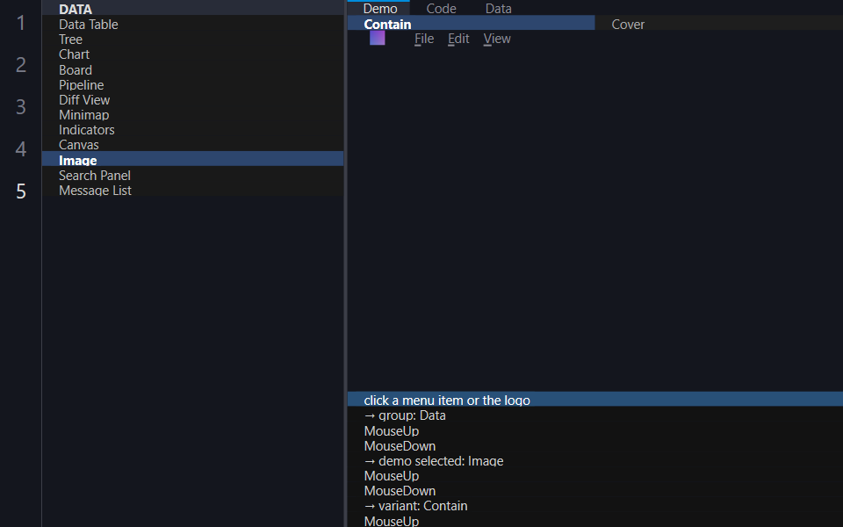Screen dimensions: 843x527
Task: Switch to the Code tab
Action: tap(442, 9)
